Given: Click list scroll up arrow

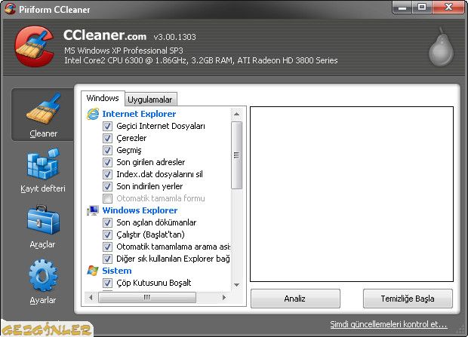Looking at the screenshot, I should 237,115.
